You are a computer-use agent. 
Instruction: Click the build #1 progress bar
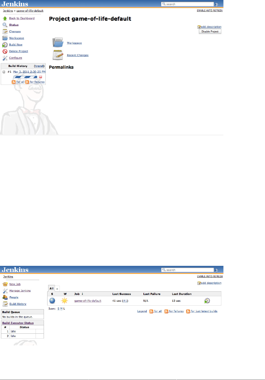point(26,77)
